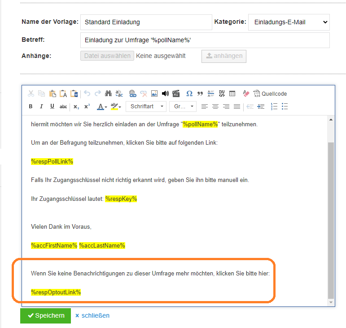Click the line 'Vielen Dank im Voraus,'
Viewport: 346px width, 328px height.
[61, 226]
